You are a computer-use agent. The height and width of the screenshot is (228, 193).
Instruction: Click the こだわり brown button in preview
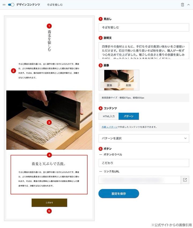coord(49,203)
